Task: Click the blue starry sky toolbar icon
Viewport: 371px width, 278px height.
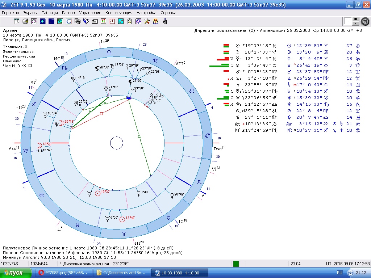Action: pos(51,21)
